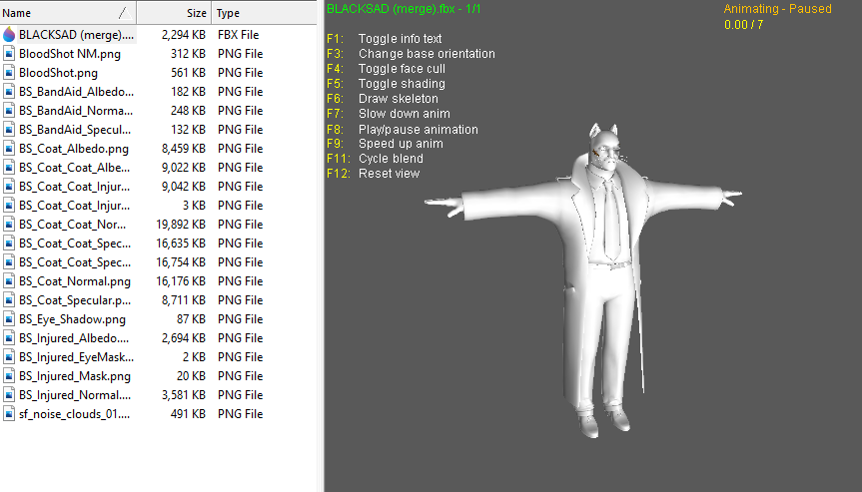Click the icon beside BS_Eye_Shadow.png
The image size is (862, 492).
point(9,319)
